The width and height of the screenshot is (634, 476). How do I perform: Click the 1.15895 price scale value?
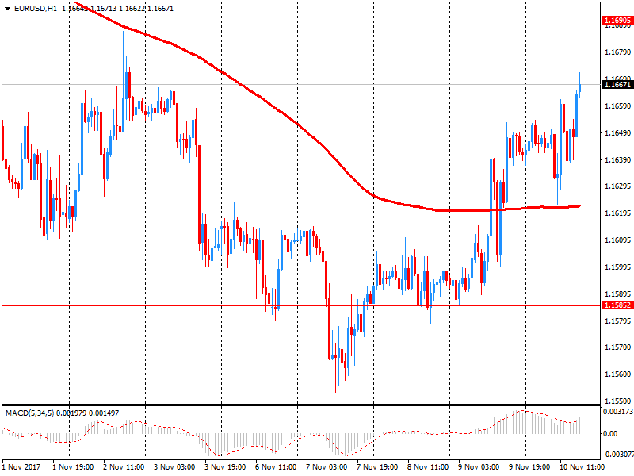[617, 294]
